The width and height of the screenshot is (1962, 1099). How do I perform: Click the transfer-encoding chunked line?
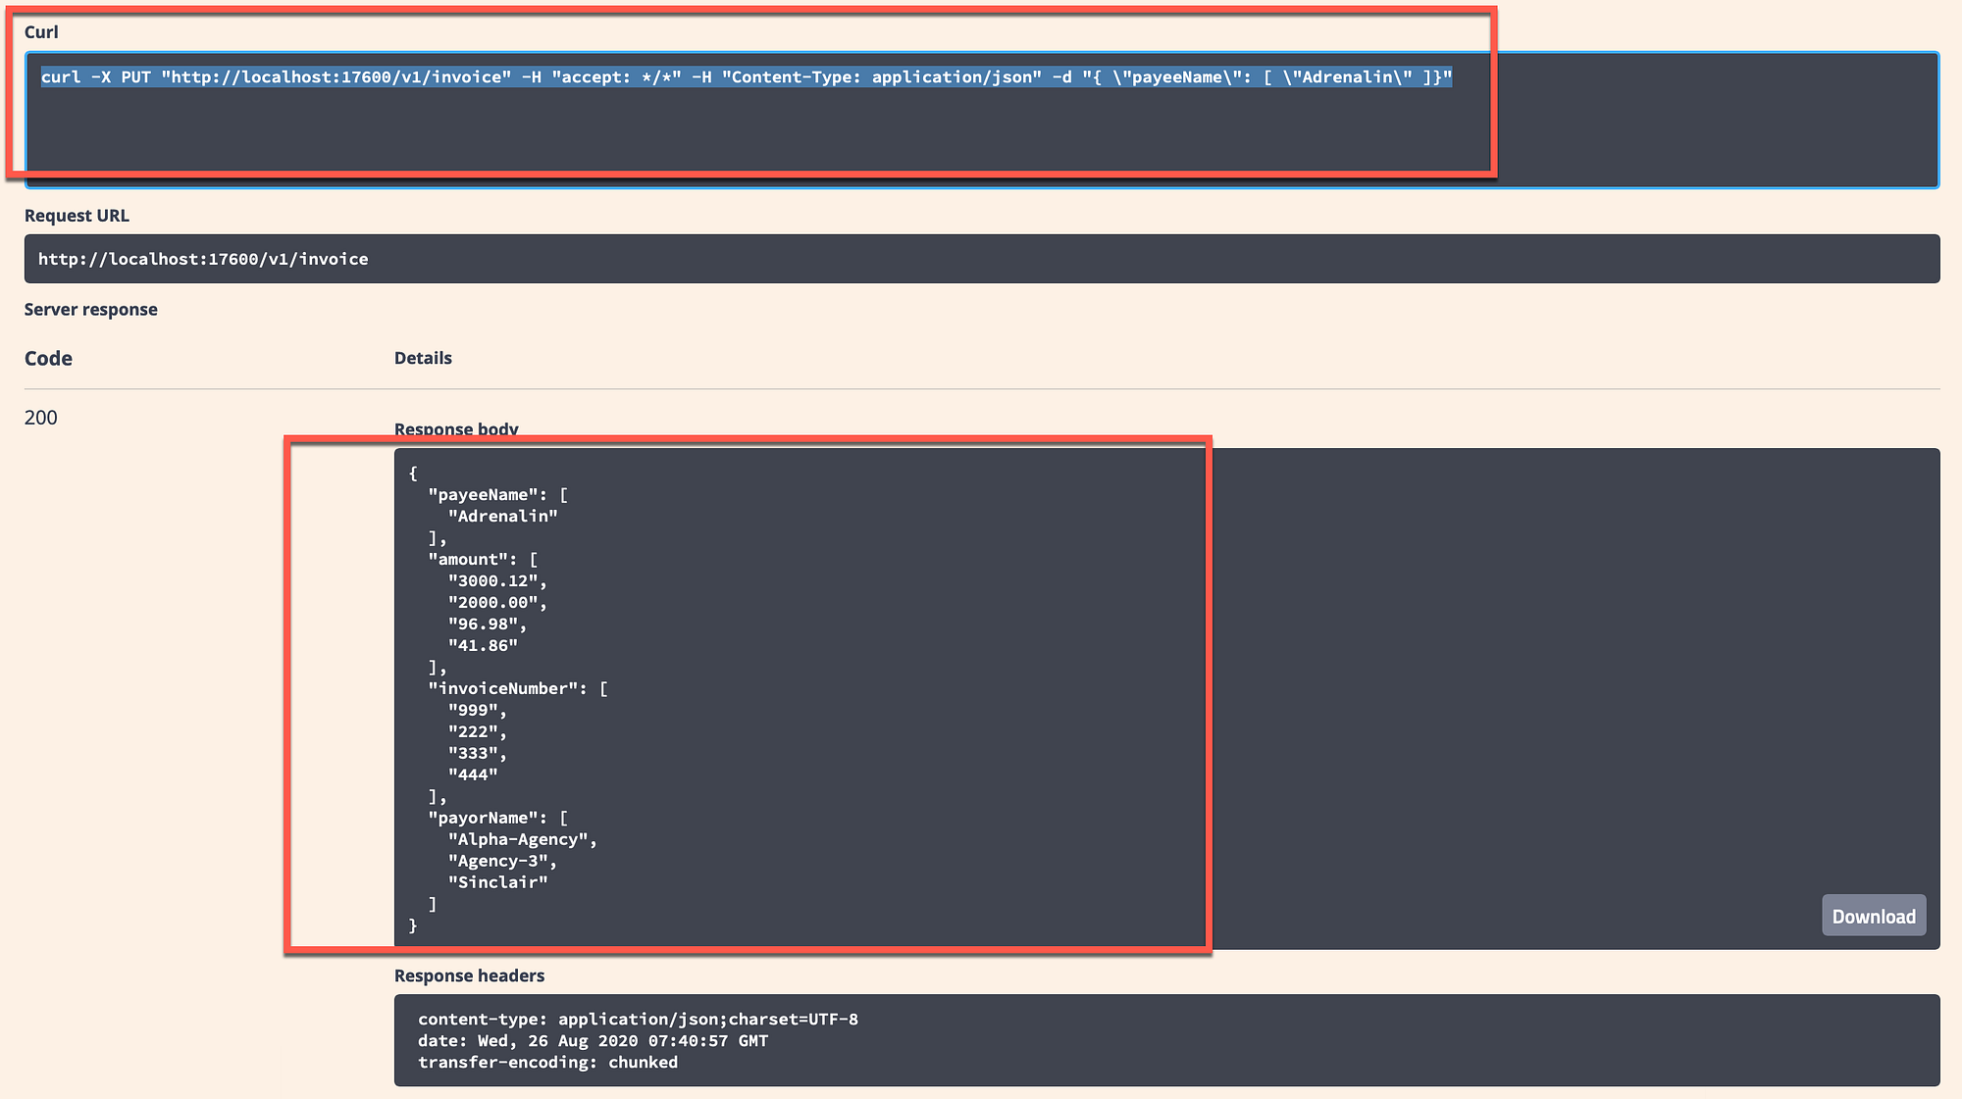coord(546,1062)
